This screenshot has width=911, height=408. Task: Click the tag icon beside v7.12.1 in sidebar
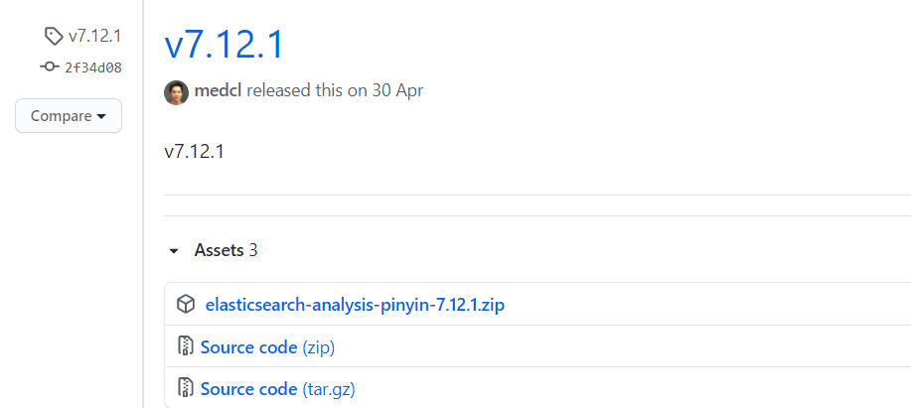54,36
